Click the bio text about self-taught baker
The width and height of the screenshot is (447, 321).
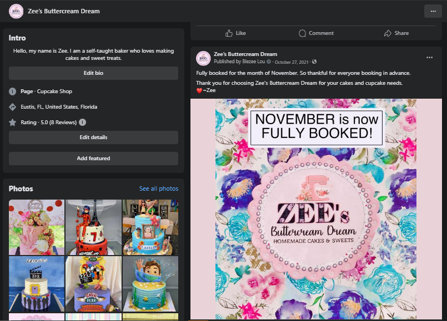pos(93,54)
